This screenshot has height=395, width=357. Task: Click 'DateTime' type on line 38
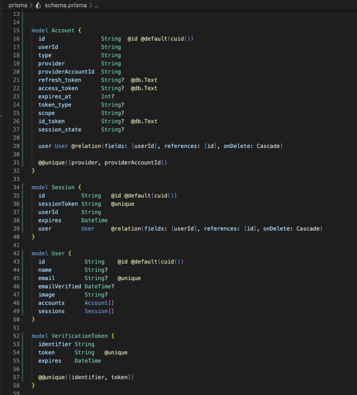pos(94,220)
